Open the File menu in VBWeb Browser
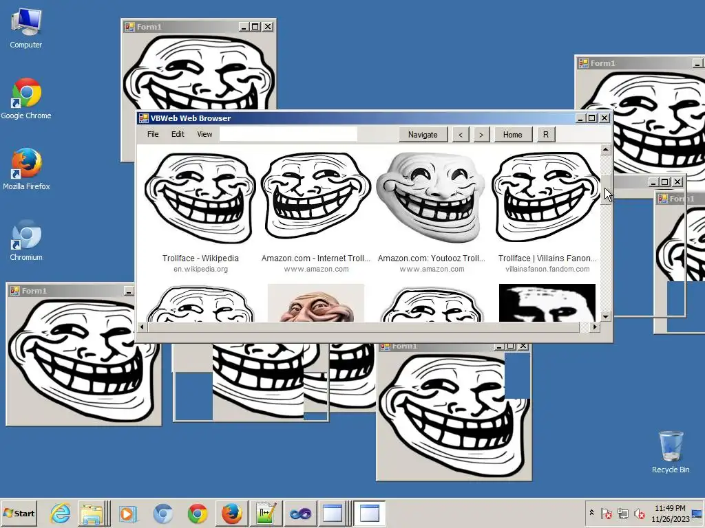Viewport: 705px width, 528px height. coord(153,134)
